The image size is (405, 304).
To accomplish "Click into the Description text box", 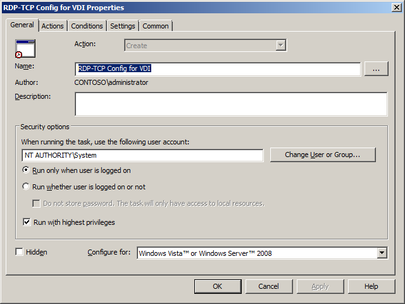I will [230, 104].
